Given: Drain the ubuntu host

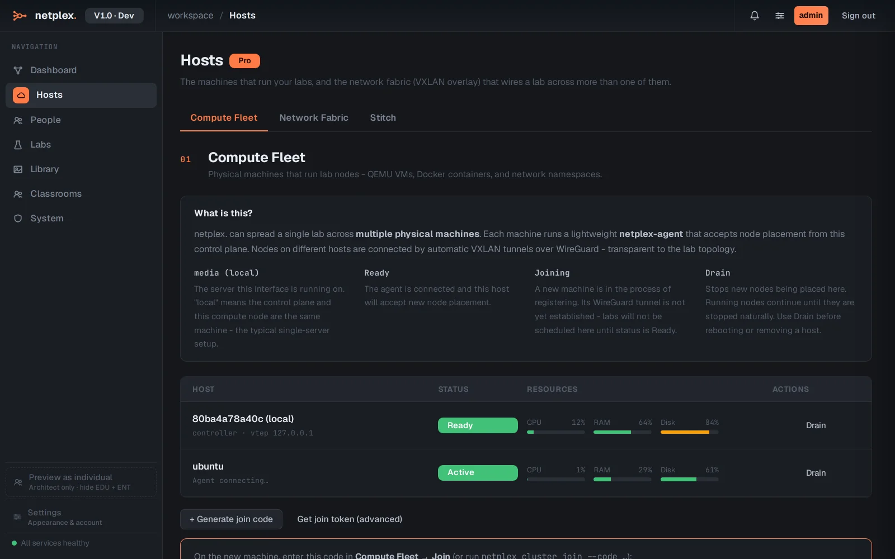Looking at the screenshot, I should pos(816,473).
